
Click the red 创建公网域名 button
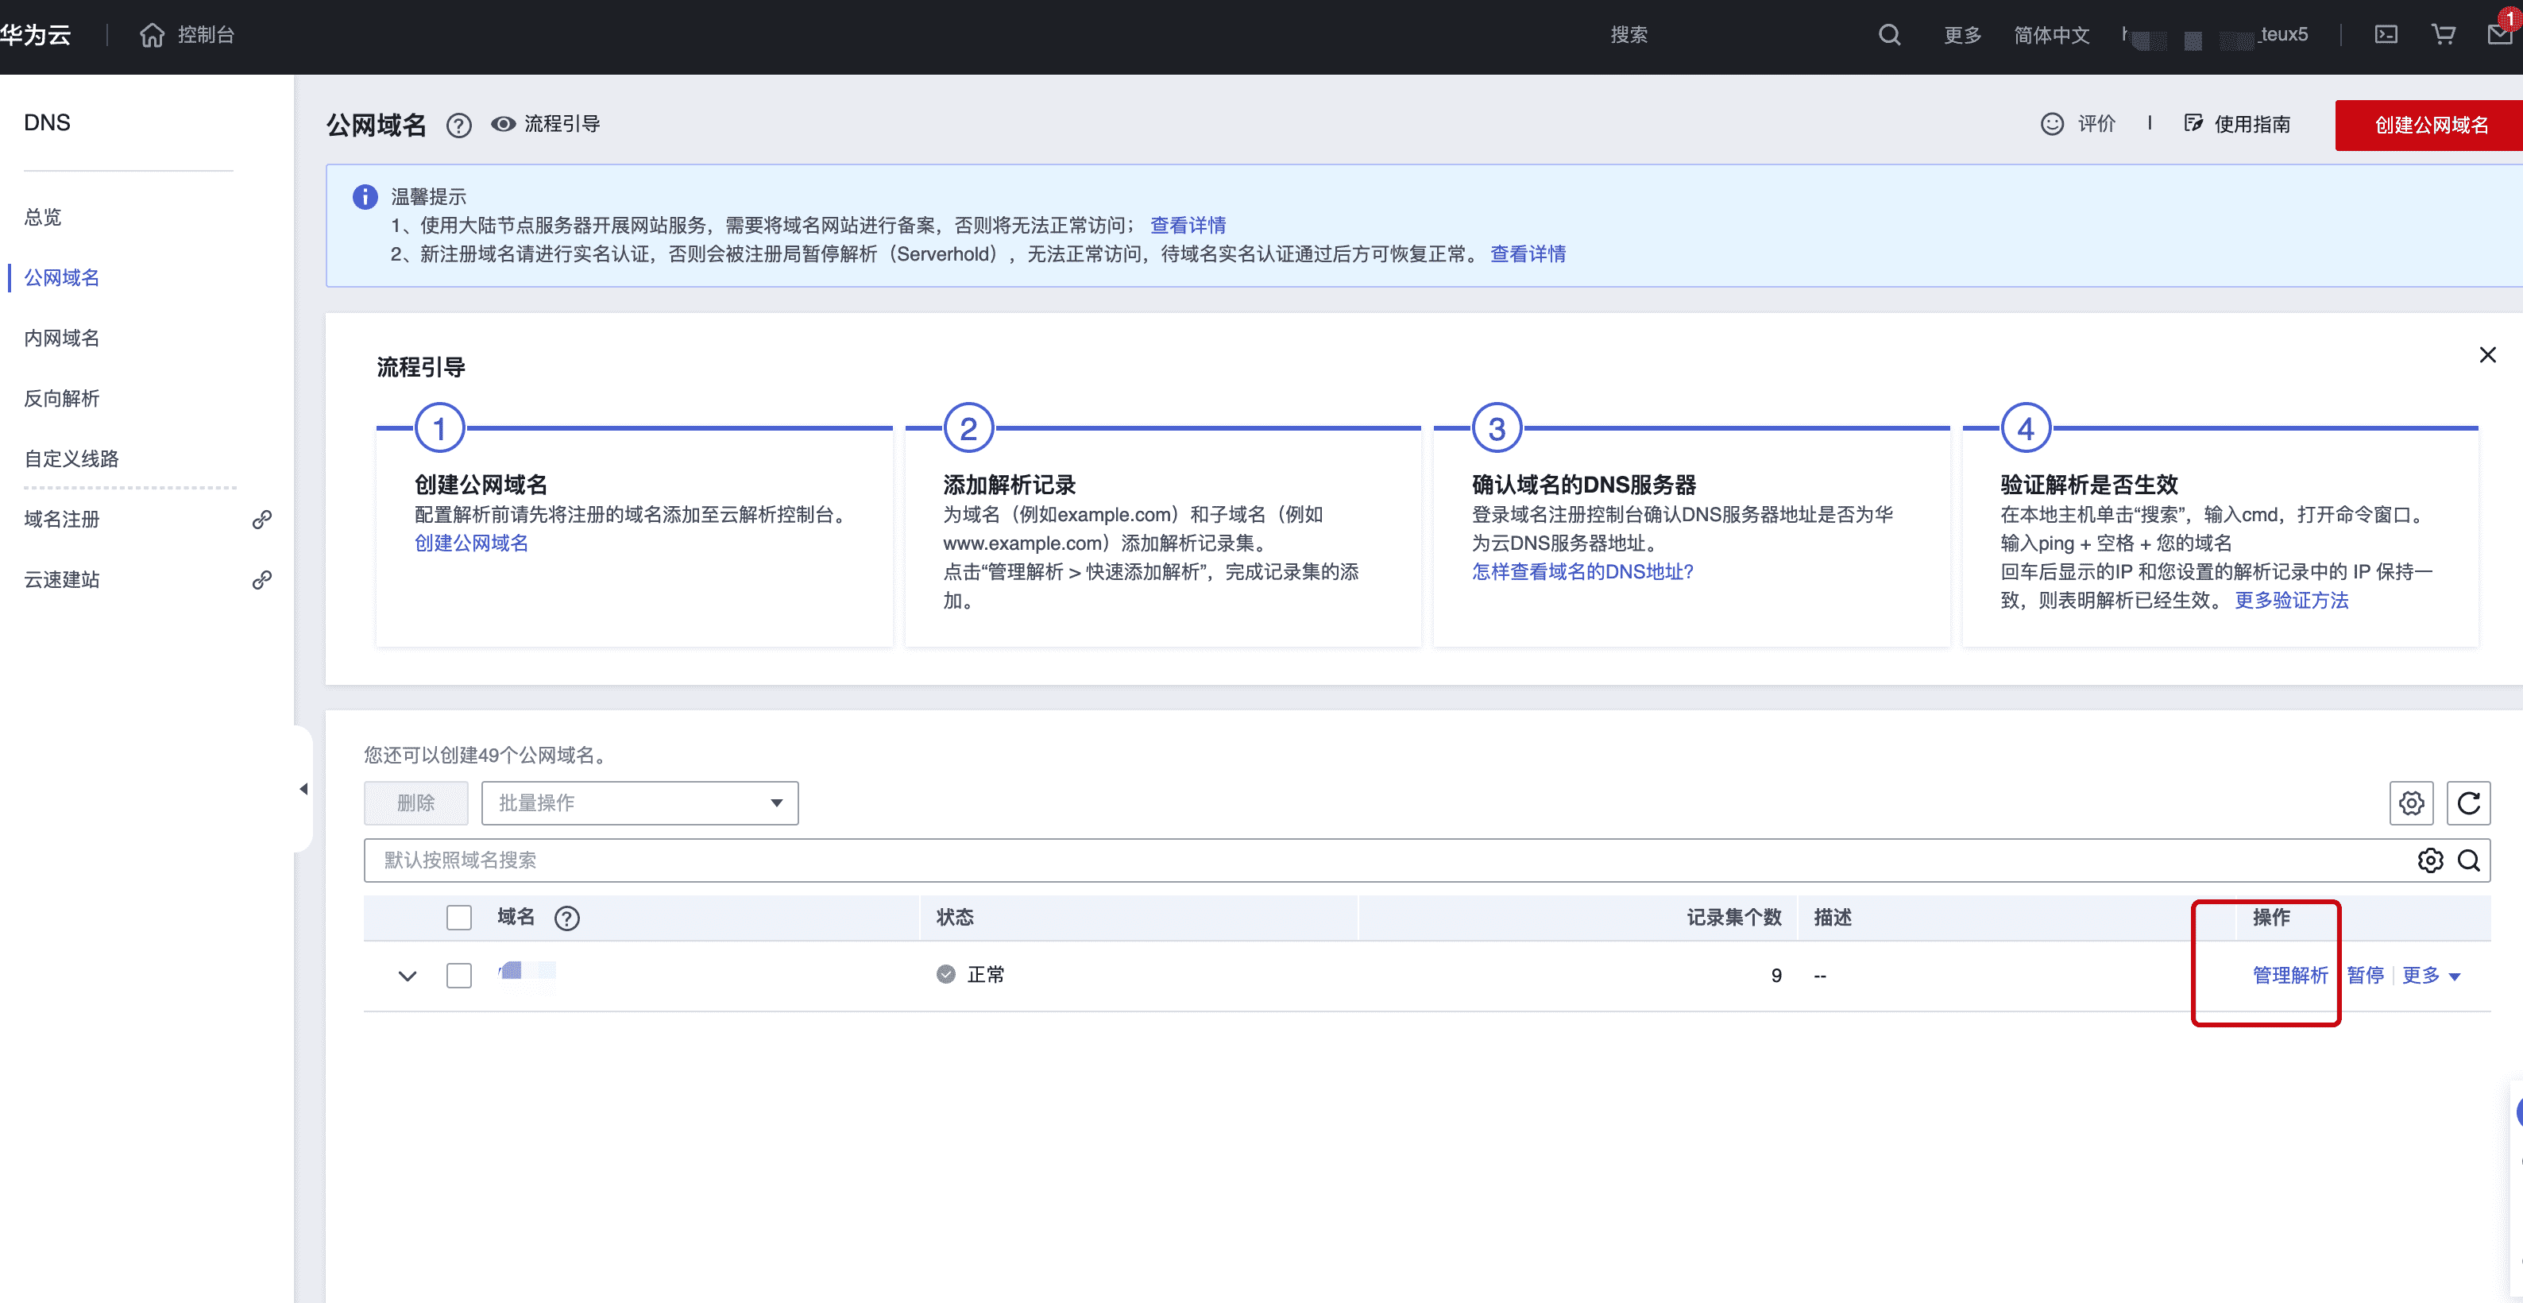coord(2429,126)
